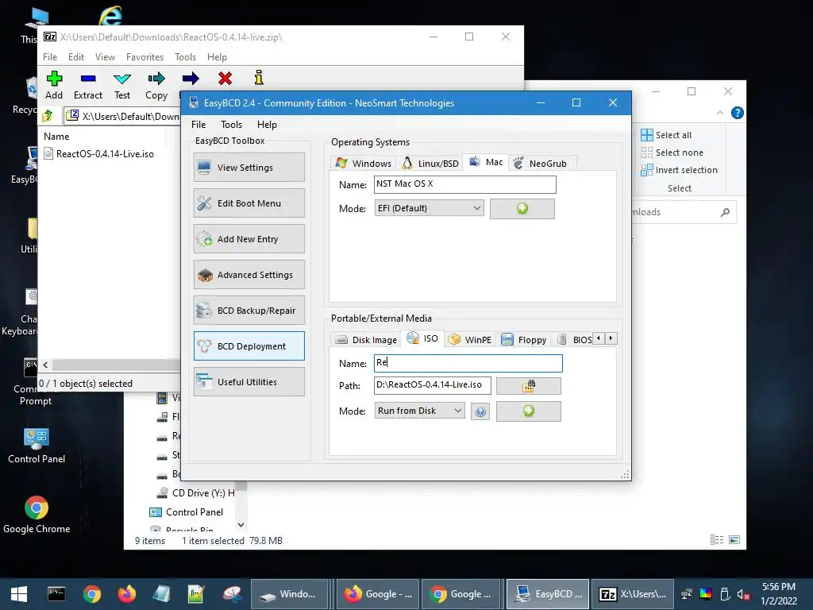Open BCD Backup/Repair in EasyBCD

[x=249, y=311]
